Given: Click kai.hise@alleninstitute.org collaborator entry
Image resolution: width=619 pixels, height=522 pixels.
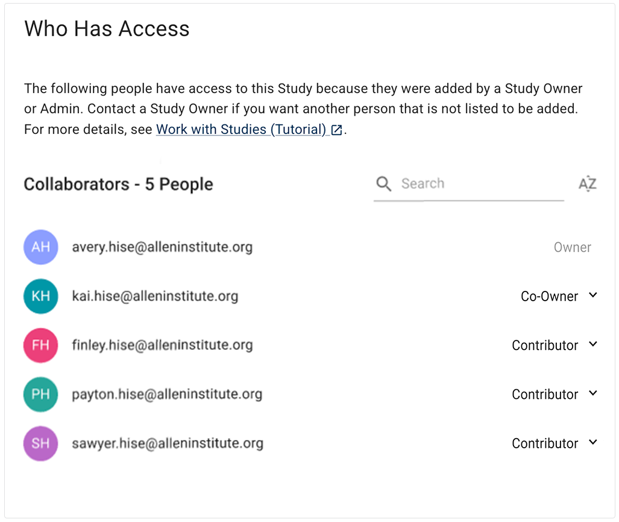Looking at the screenshot, I should 155,296.
